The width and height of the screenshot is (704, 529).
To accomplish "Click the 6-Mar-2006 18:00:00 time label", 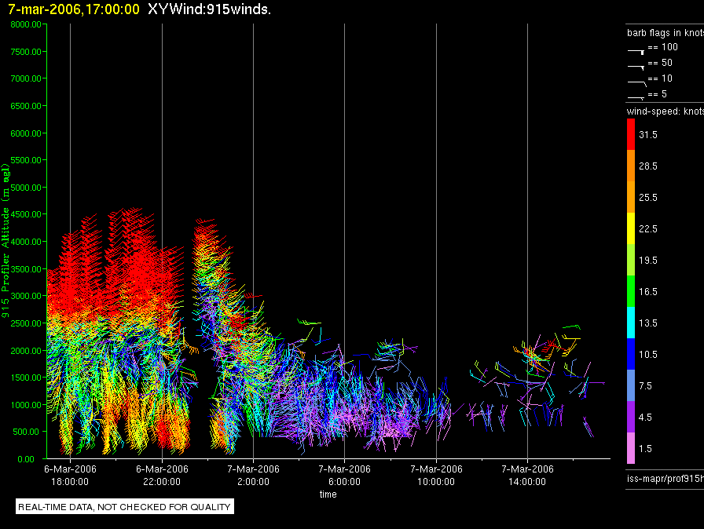I will point(70,475).
